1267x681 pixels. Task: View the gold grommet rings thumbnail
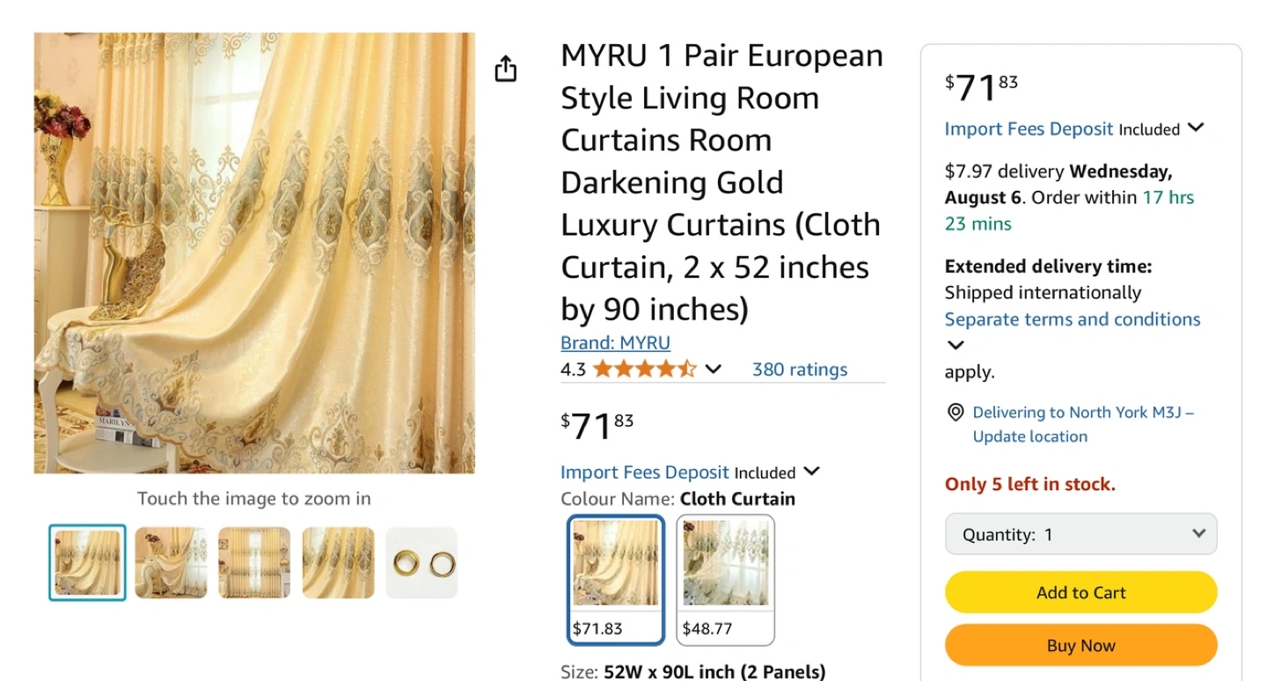(x=421, y=563)
